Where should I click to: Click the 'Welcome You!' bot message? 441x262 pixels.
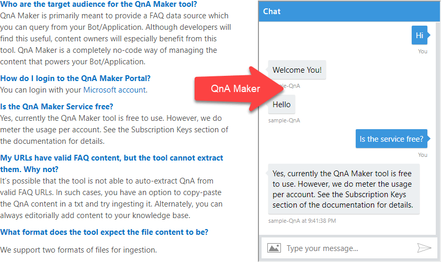297,70
